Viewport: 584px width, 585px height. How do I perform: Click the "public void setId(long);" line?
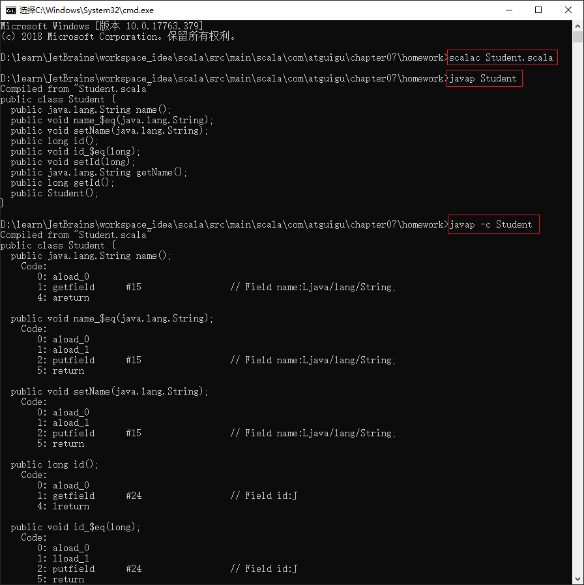73,162
